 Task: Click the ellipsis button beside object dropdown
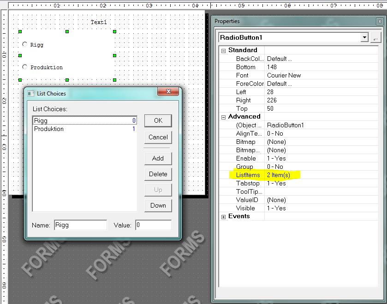[375, 37]
